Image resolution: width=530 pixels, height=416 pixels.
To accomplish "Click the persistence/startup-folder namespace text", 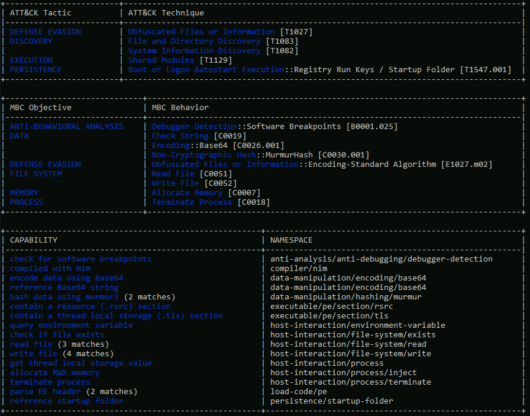I will point(332,401).
